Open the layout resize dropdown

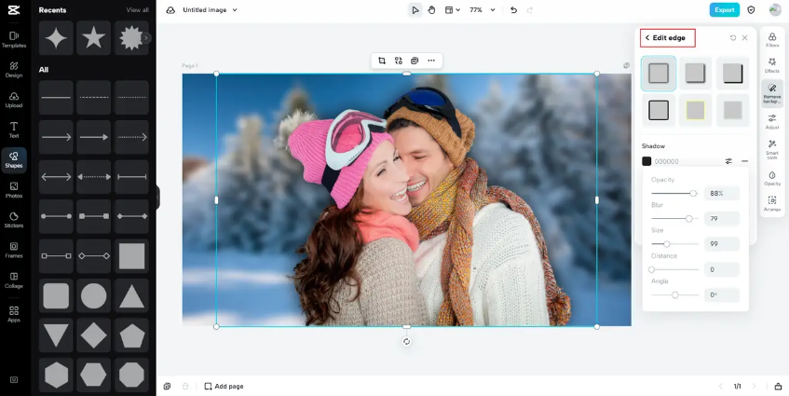tap(453, 10)
